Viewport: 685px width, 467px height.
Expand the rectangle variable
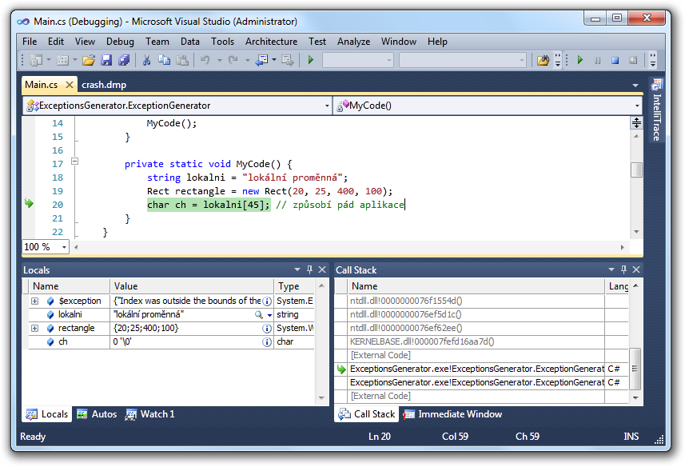(35, 328)
